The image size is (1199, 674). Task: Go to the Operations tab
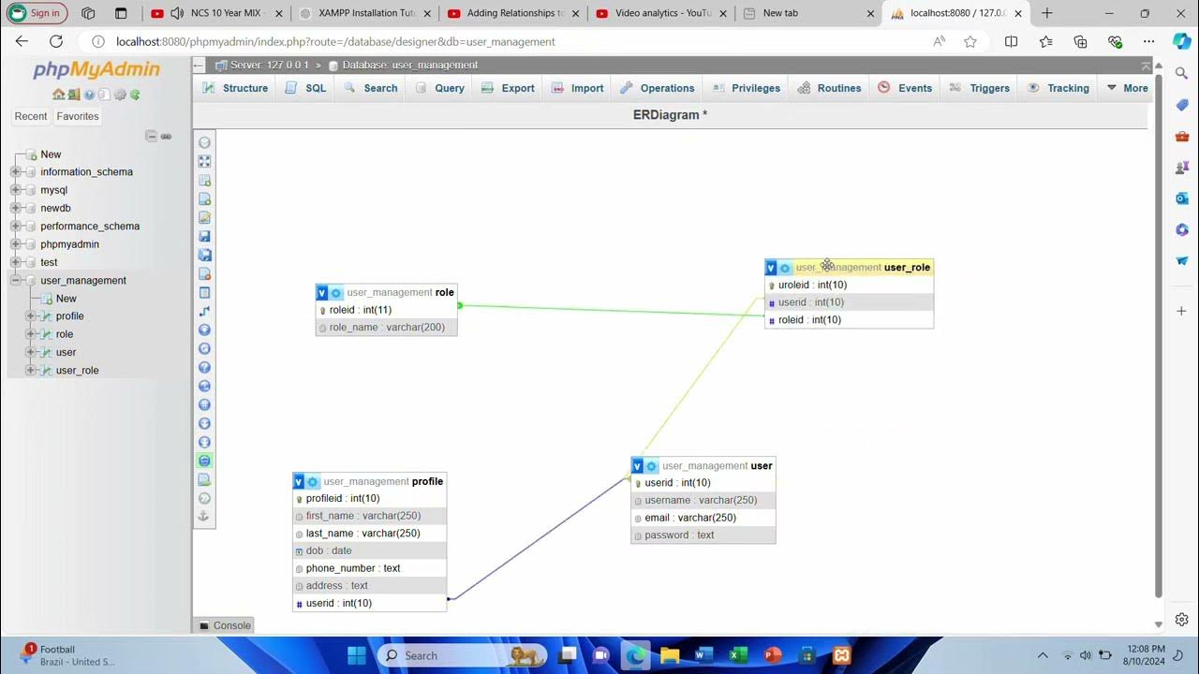656,88
